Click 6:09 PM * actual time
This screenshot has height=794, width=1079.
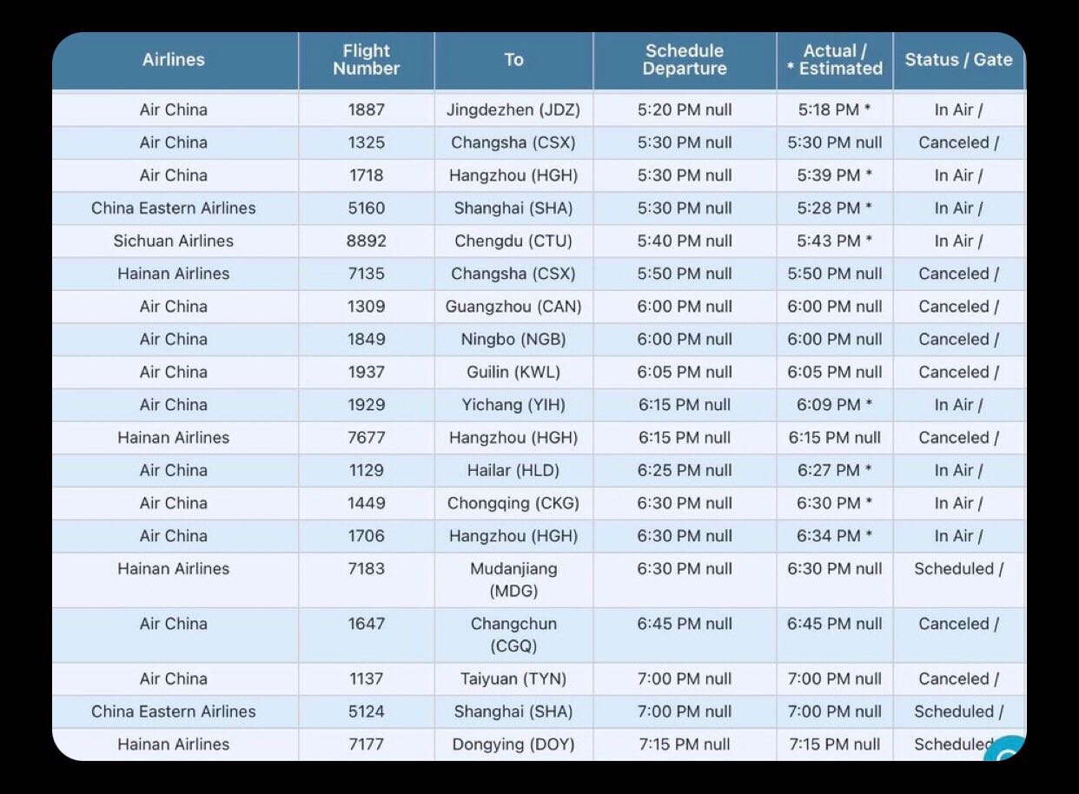[835, 405]
